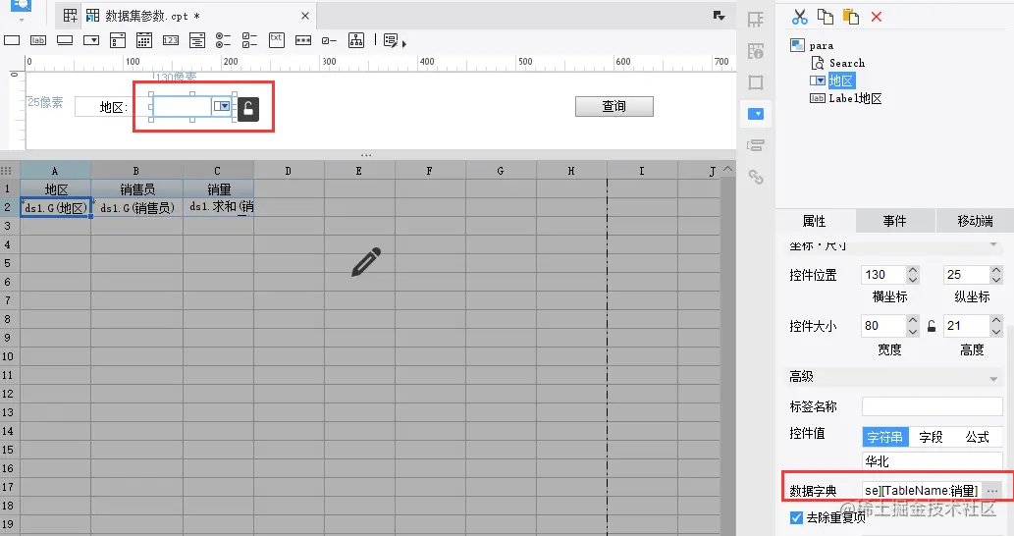Copy the selected widget
Image resolution: width=1014 pixels, height=536 pixels.
click(826, 17)
